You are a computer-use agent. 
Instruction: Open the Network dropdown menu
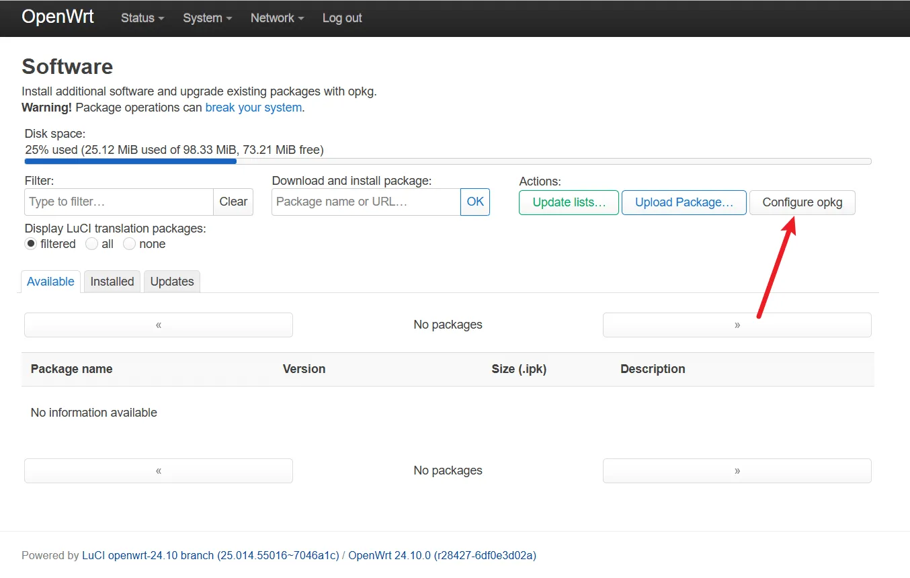tap(277, 18)
